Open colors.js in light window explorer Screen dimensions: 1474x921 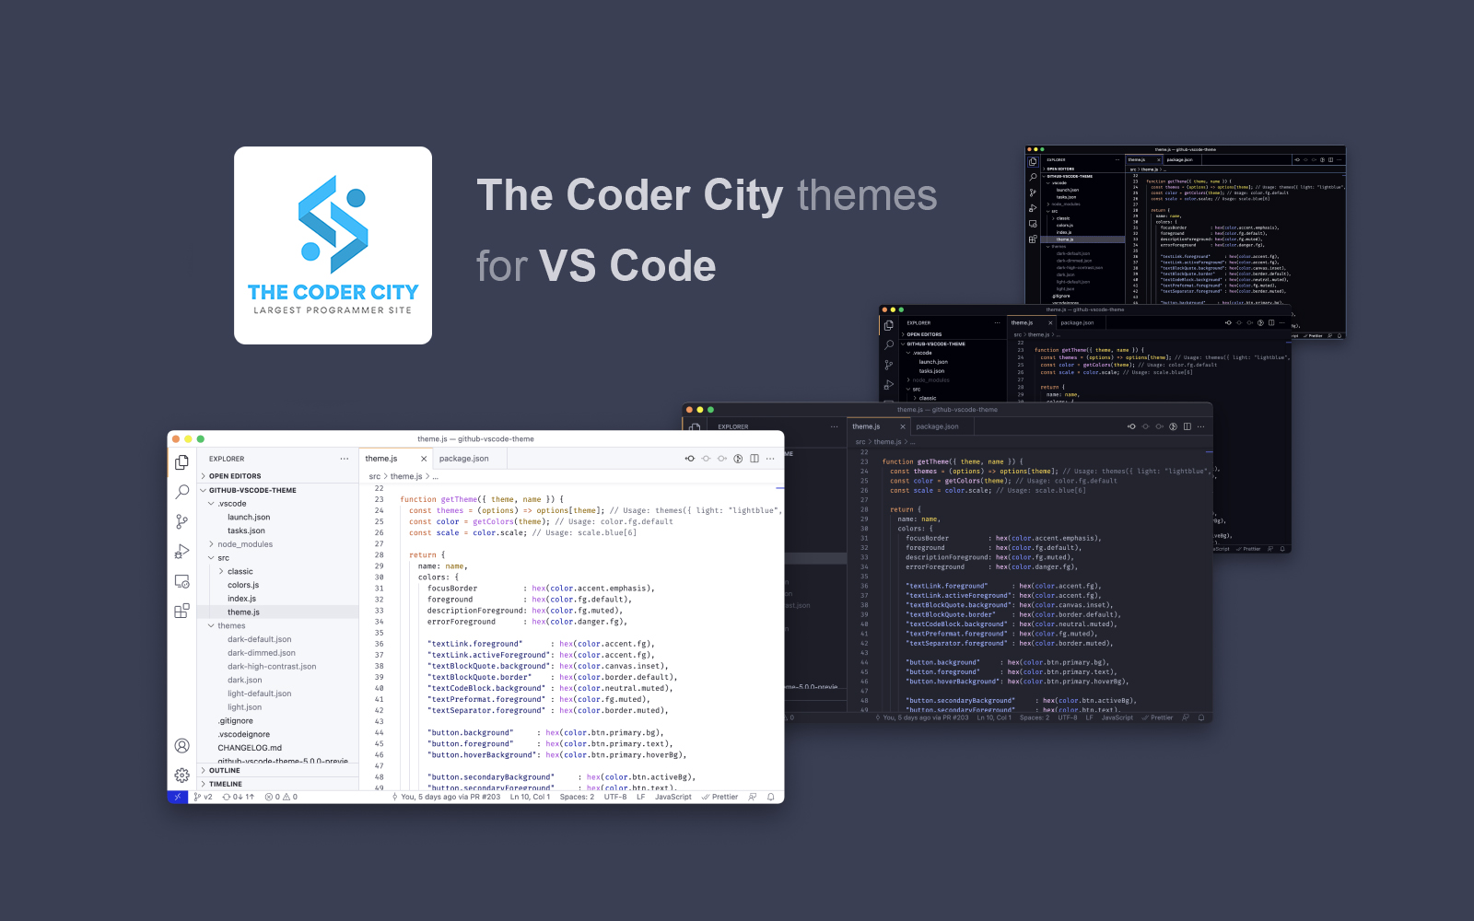point(278,585)
